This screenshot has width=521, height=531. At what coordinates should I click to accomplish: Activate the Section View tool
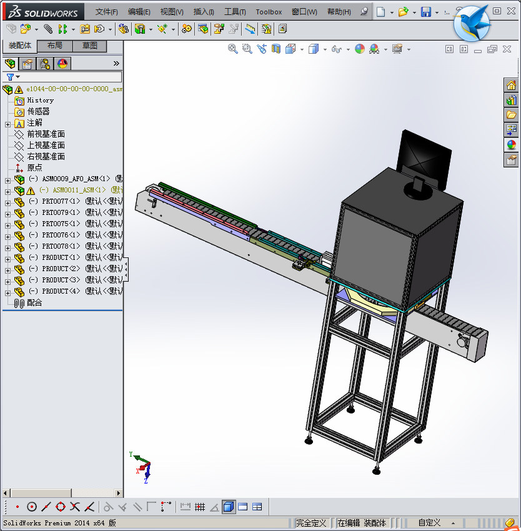(x=276, y=49)
